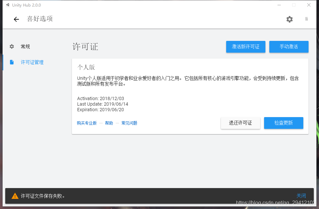Click the Activation: 2018/12/03 line
The width and height of the screenshot is (319, 209).
[100, 98]
